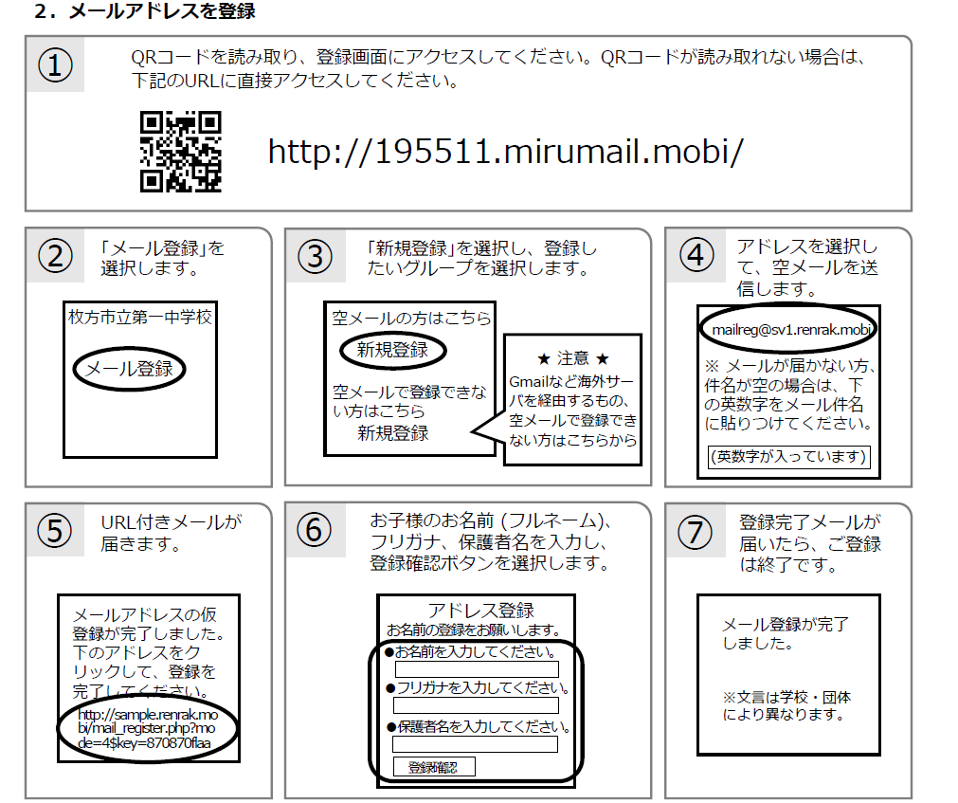This screenshot has width=958, height=803.
Task: Open the sample.renrak.mobi mail_register link
Action: pyautogui.click(x=147, y=728)
